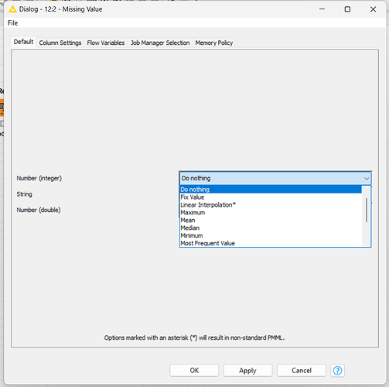This screenshot has height=387, width=389.
Task: Open the File menu
Action: (12, 23)
